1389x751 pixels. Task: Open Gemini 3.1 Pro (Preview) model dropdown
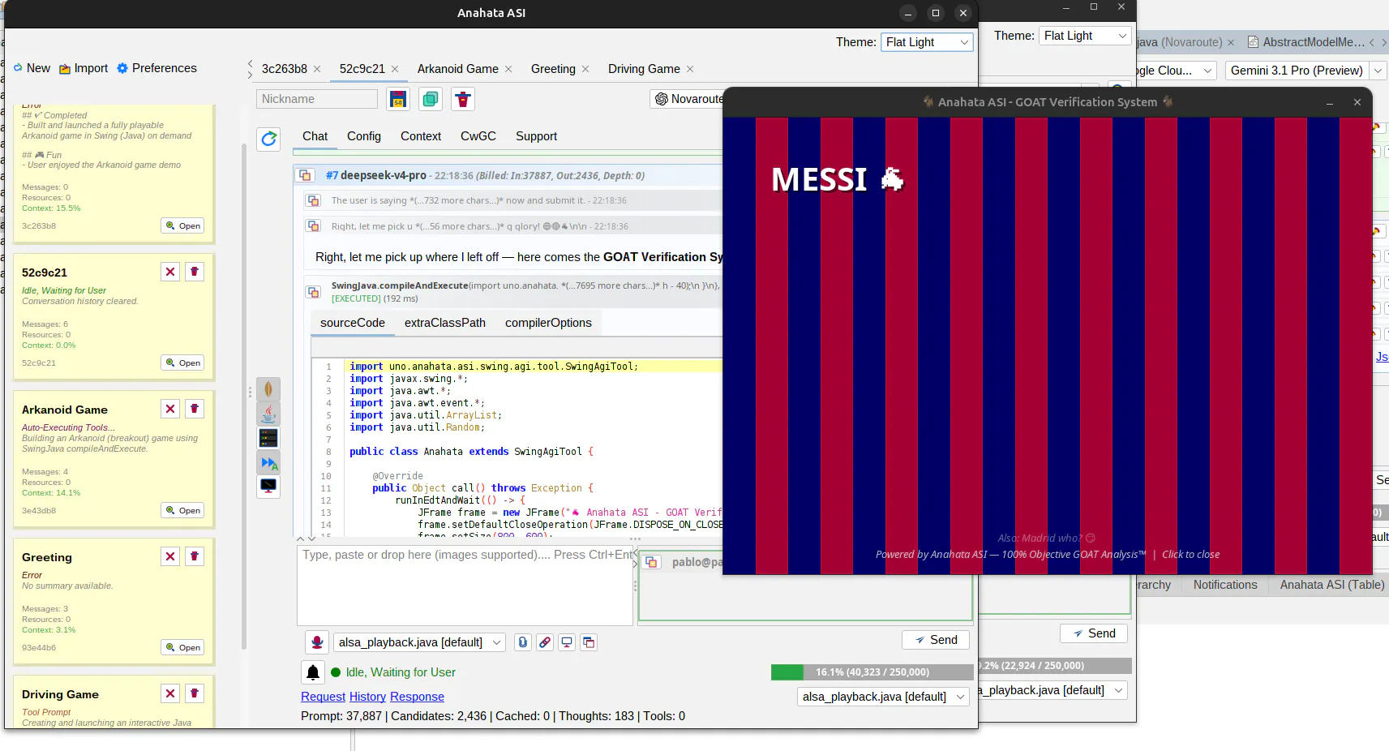click(1305, 71)
